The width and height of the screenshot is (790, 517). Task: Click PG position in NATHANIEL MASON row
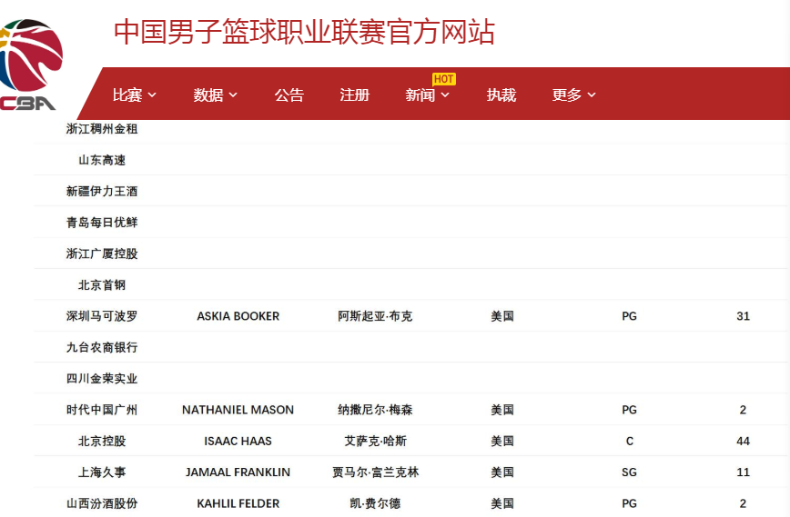point(629,410)
